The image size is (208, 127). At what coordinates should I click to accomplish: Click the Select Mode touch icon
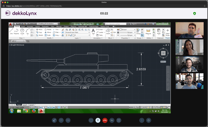pyautogui.click(x=168, y=32)
